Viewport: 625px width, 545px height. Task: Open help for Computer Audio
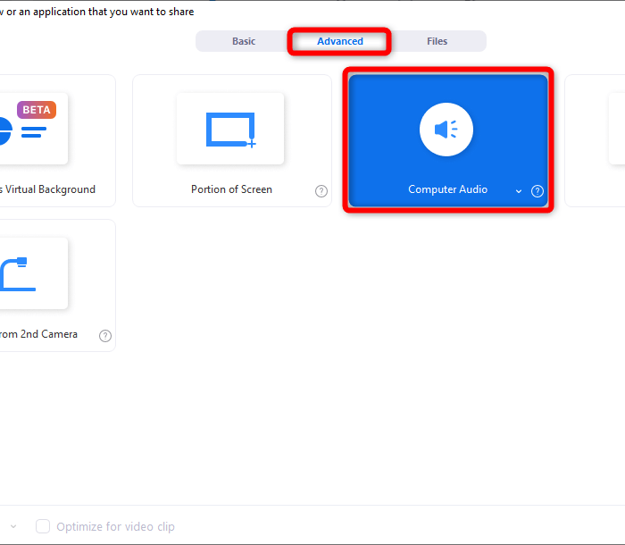tap(537, 191)
